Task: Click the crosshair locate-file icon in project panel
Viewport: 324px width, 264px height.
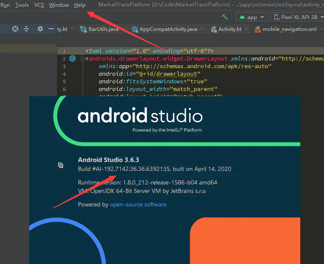Action: 15,29
